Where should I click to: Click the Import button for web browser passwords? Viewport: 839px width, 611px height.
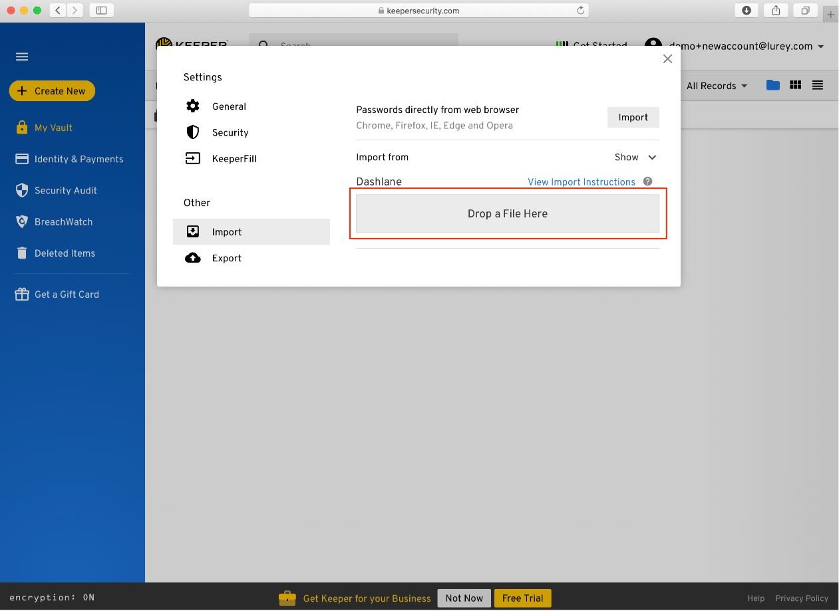[x=633, y=117]
